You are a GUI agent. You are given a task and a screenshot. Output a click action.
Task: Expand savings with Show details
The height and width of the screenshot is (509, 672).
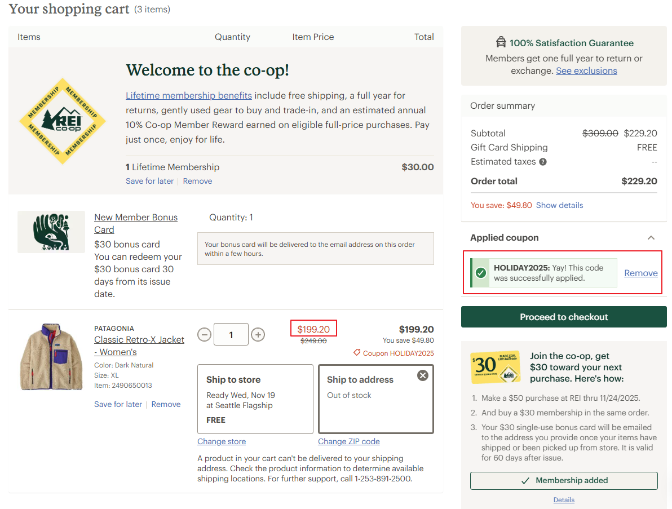coord(559,205)
